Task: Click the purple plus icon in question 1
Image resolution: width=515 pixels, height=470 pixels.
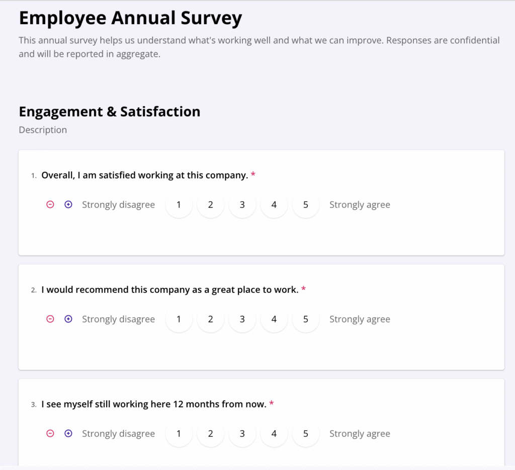Action: pos(68,205)
